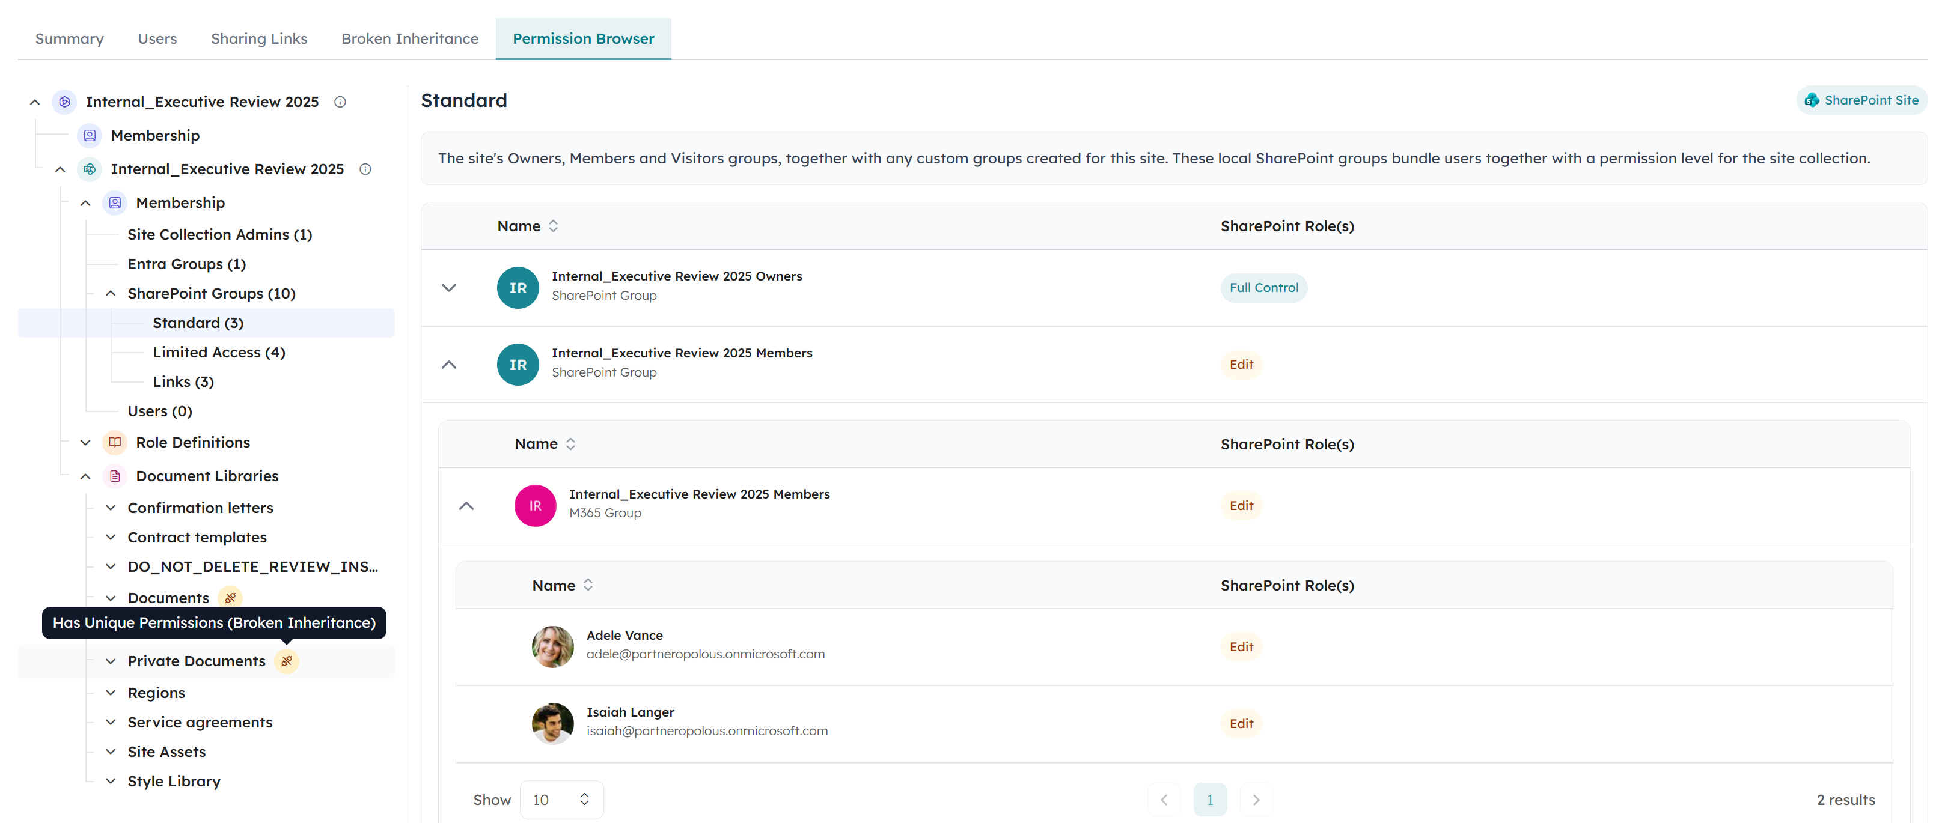Select page 1 in pagination

point(1210,800)
